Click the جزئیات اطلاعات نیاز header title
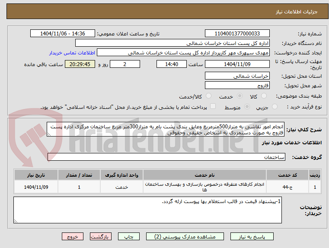Image resolution: width=329 pixels, height=248 pixels. 296,12
